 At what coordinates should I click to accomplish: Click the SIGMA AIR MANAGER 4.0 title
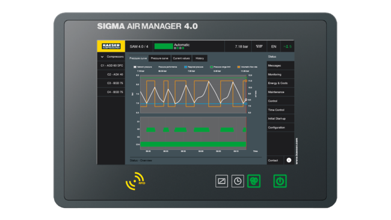(x=147, y=26)
